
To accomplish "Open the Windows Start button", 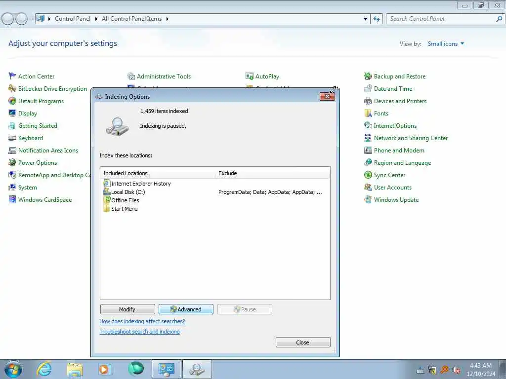I will pos(13,369).
